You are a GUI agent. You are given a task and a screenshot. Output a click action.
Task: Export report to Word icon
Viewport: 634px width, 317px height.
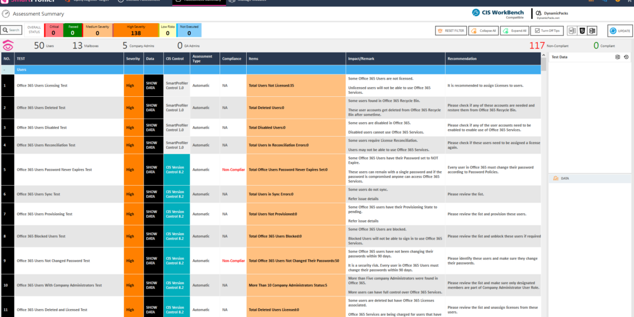point(572,31)
